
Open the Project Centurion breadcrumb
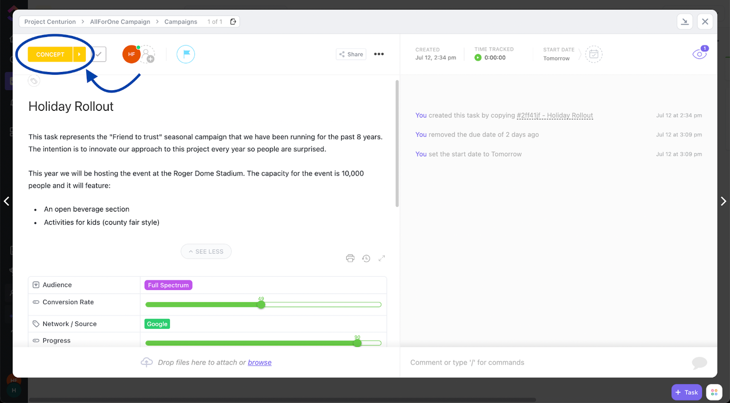click(50, 22)
